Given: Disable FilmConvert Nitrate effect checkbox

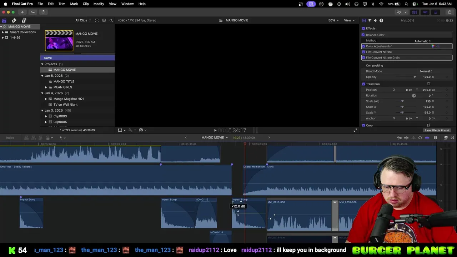Looking at the screenshot, I should pyautogui.click(x=363, y=52).
